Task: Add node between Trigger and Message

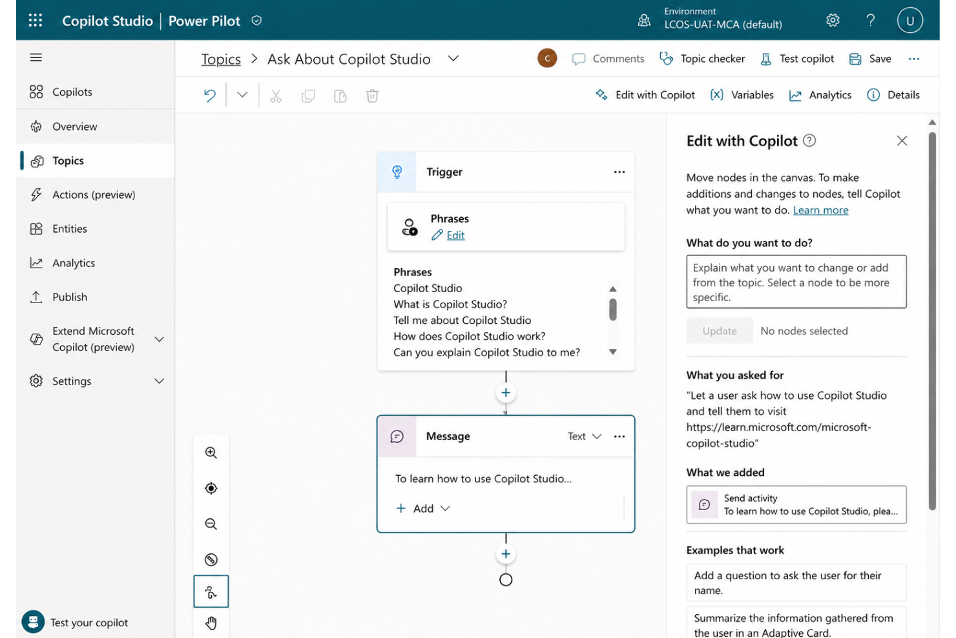Action: [506, 393]
